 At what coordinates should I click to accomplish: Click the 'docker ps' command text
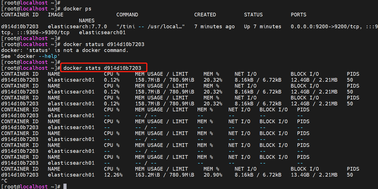(77, 9)
